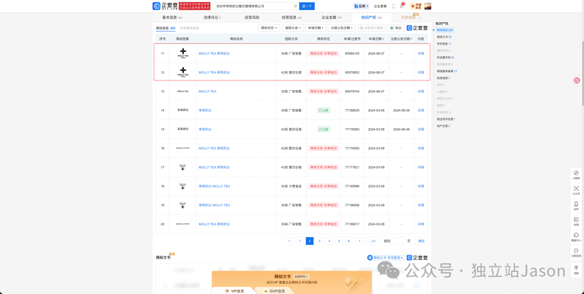Open the 客服中心 headset icon

click(x=576, y=237)
